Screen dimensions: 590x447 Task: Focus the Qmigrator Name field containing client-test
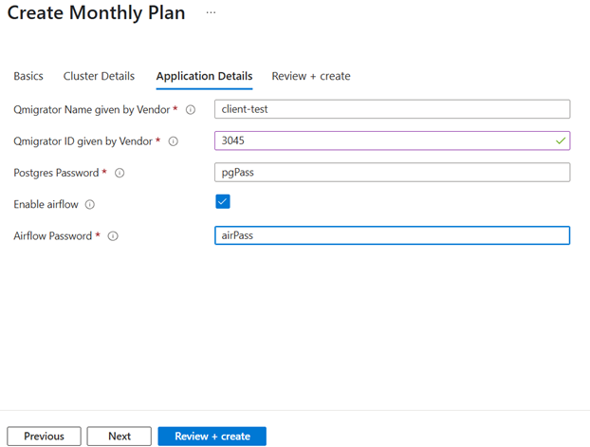point(392,109)
